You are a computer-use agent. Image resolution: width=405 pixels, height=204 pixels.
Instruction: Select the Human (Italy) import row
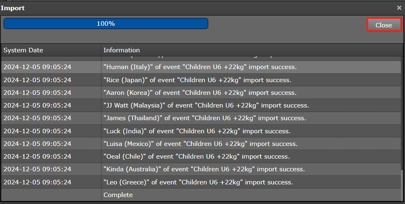pos(200,67)
